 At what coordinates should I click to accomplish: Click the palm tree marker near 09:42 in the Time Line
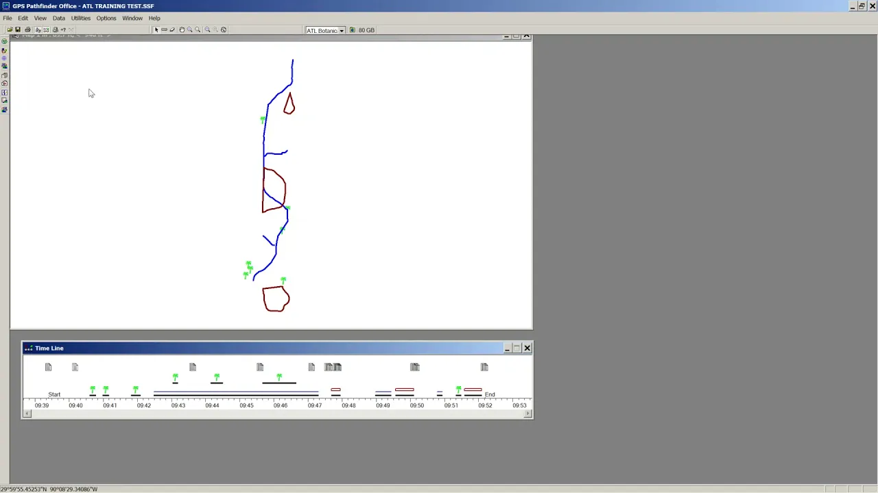(x=136, y=390)
